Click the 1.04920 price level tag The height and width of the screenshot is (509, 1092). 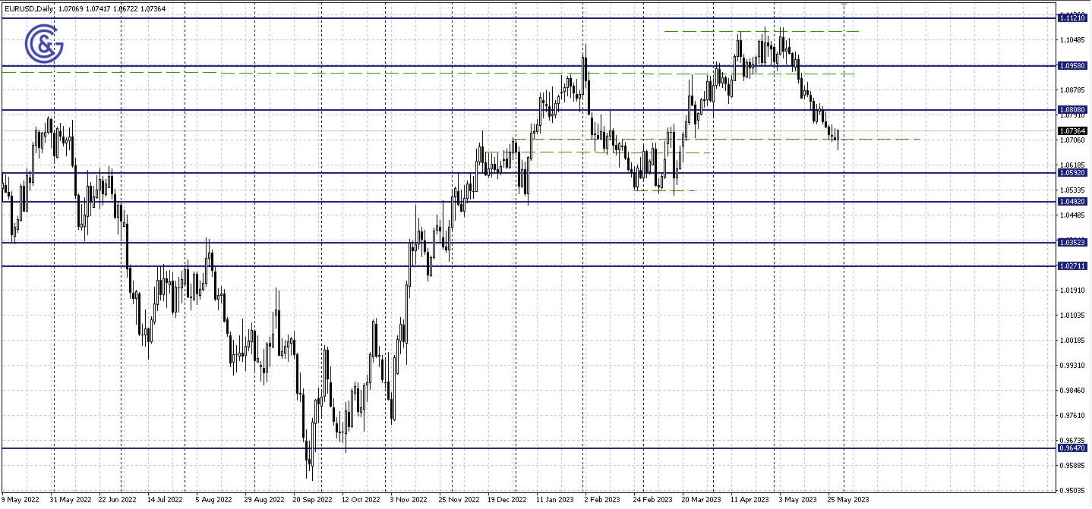pyautogui.click(x=1073, y=201)
